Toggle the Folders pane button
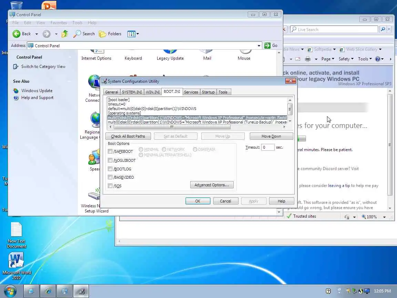The height and width of the screenshot is (298, 397). tap(110, 34)
